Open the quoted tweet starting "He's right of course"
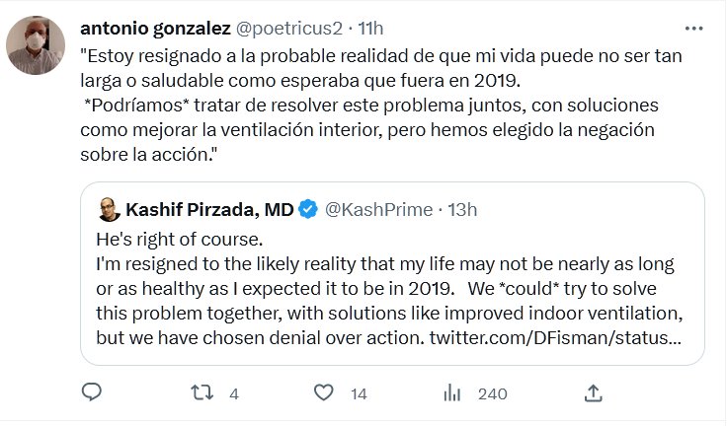The image size is (727, 426). point(385,286)
